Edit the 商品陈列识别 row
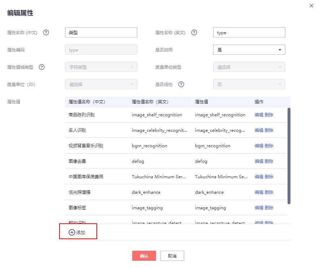 [259, 115]
